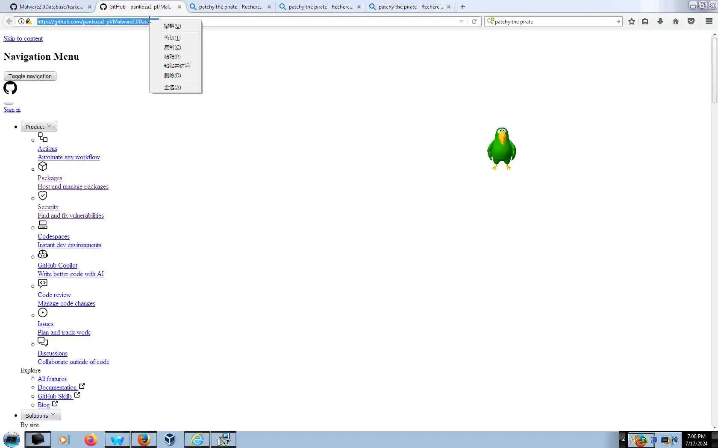Switch to first patchy the pirate tab
718x448 pixels.
click(x=231, y=7)
